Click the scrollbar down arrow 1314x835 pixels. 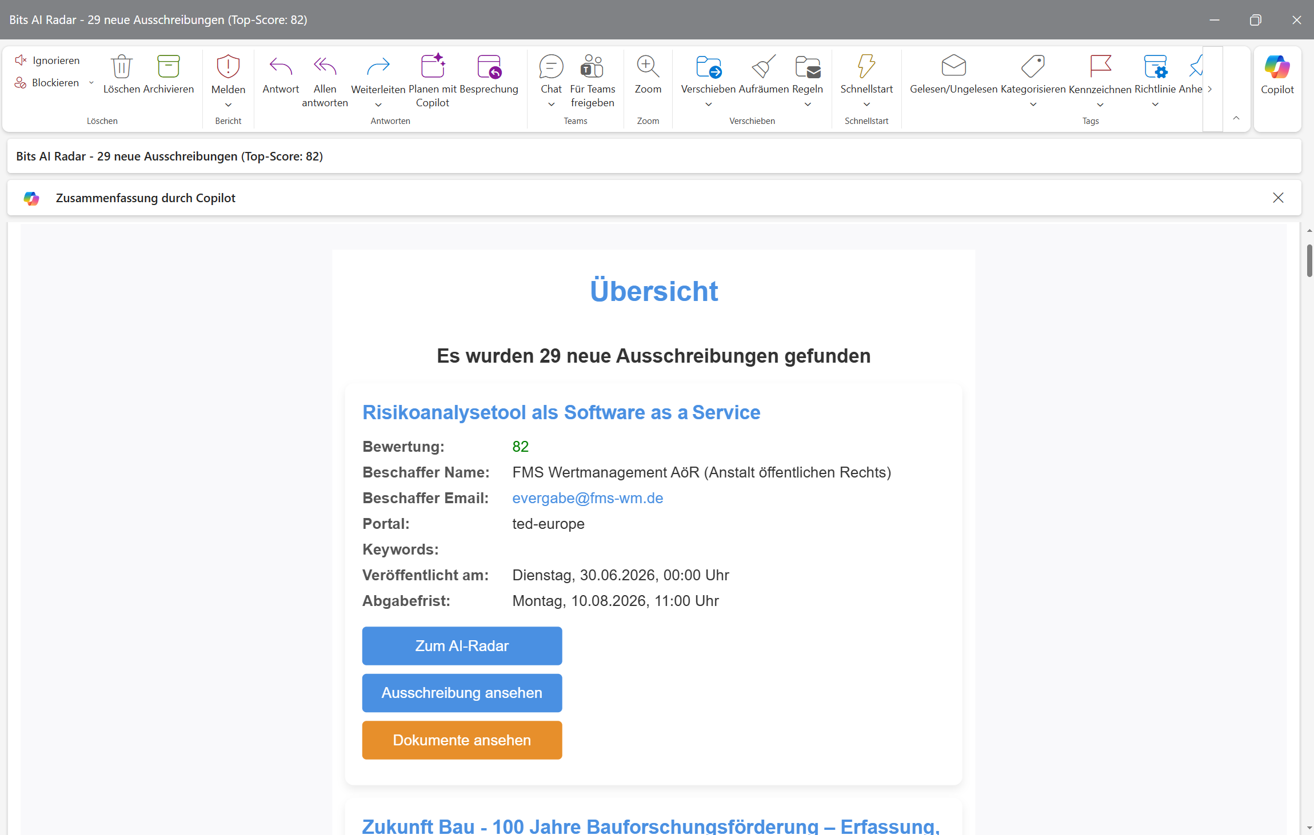click(x=1309, y=828)
